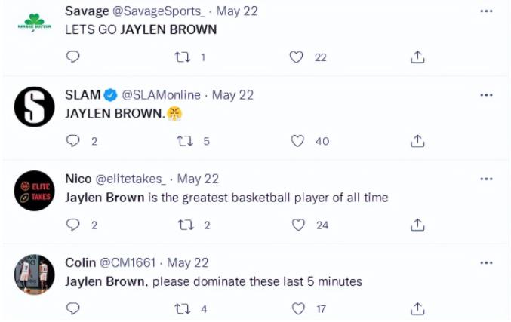Open the @SLAMonline profile handle
511x322 pixels.
click(x=162, y=95)
